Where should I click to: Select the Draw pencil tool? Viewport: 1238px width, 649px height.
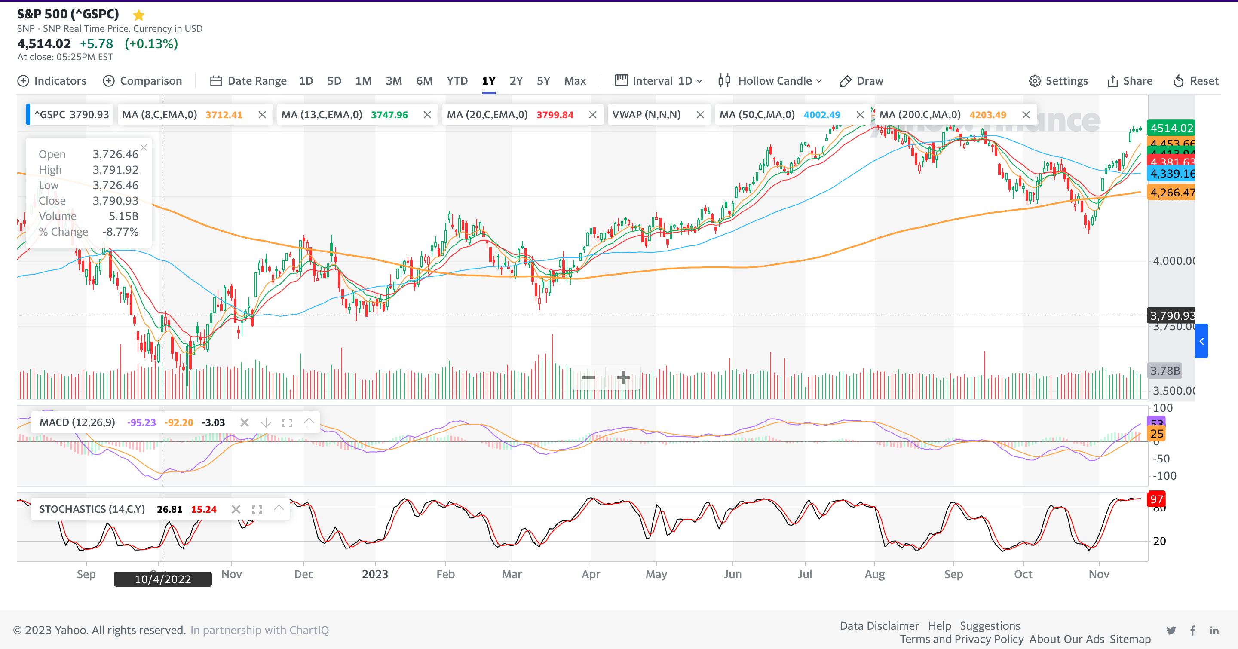pos(846,81)
